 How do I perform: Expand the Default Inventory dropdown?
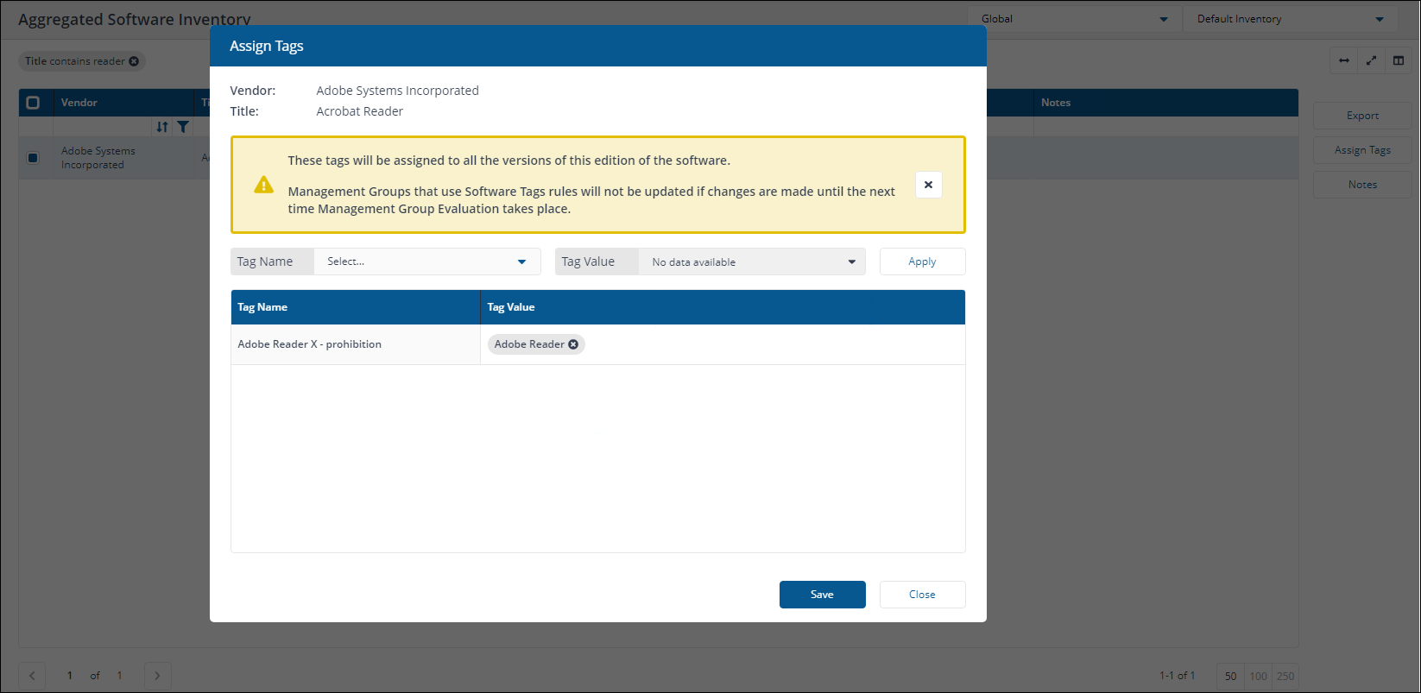point(1290,19)
